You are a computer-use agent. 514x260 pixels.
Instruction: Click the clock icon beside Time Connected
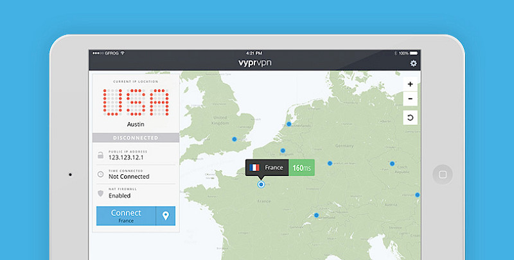pyautogui.click(x=101, y=174)
